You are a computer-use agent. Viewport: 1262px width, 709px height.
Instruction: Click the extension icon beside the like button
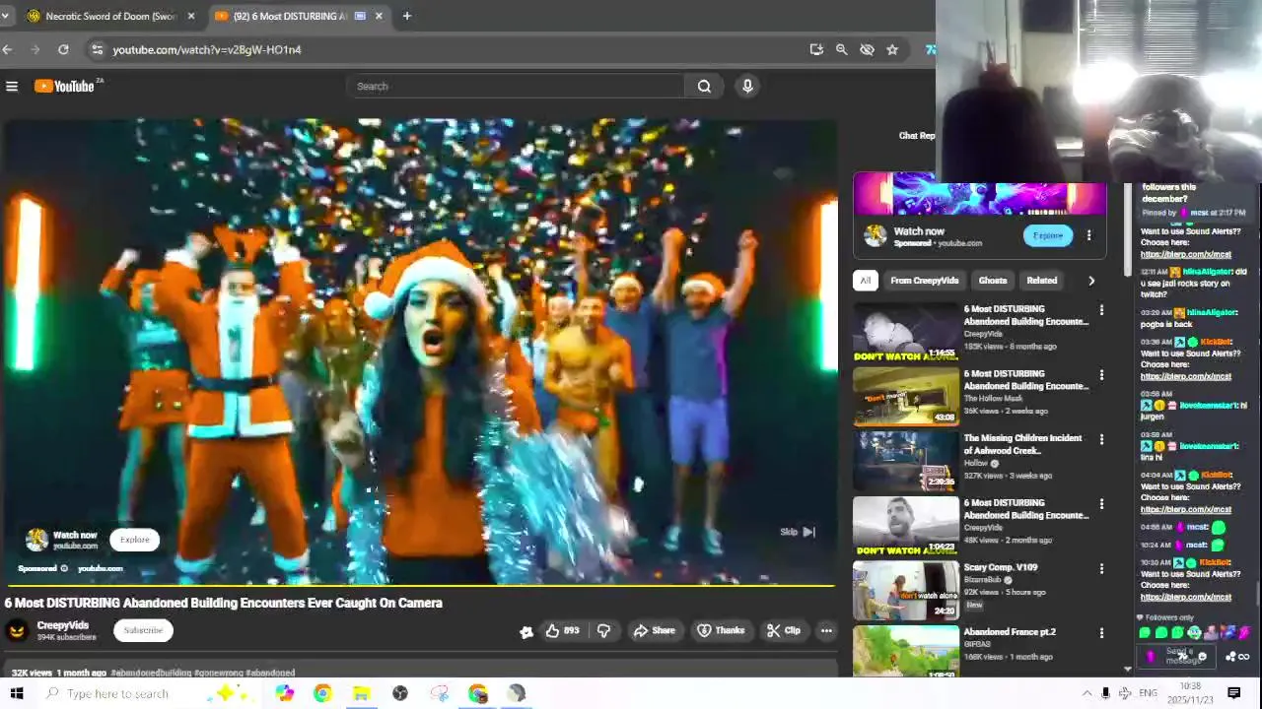(x=526, y=631)
